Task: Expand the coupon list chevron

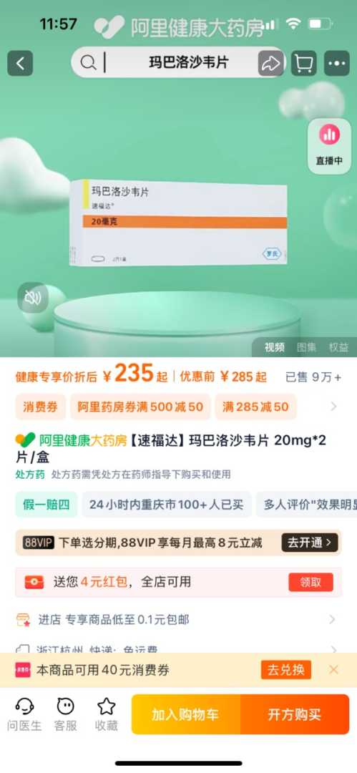Action: [x=334, y=407]
